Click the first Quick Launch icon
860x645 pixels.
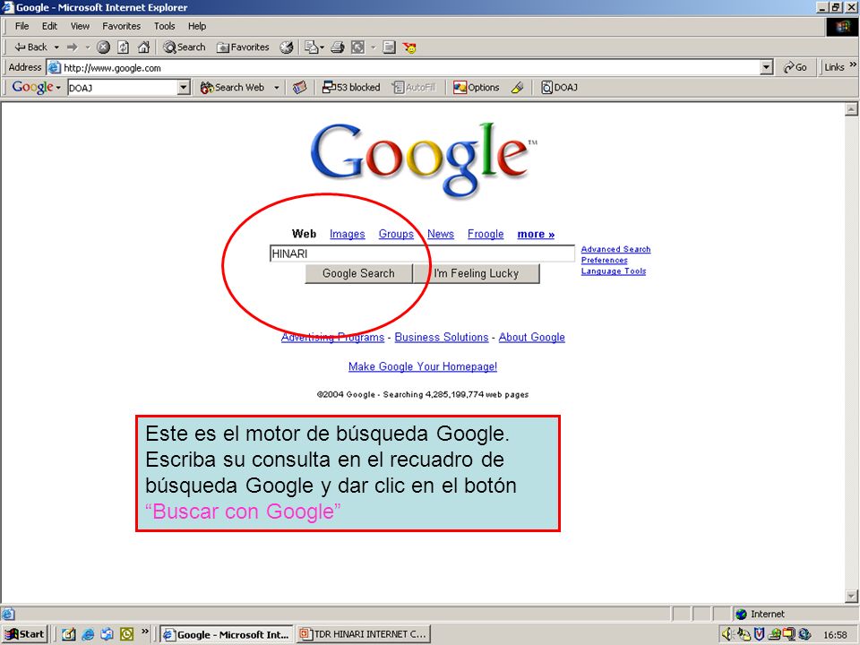[68, 634]
